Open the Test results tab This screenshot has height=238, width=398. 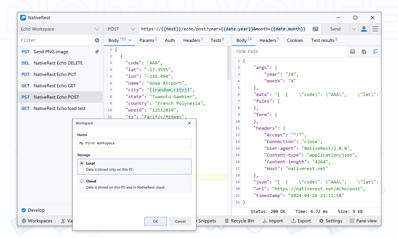324,40
